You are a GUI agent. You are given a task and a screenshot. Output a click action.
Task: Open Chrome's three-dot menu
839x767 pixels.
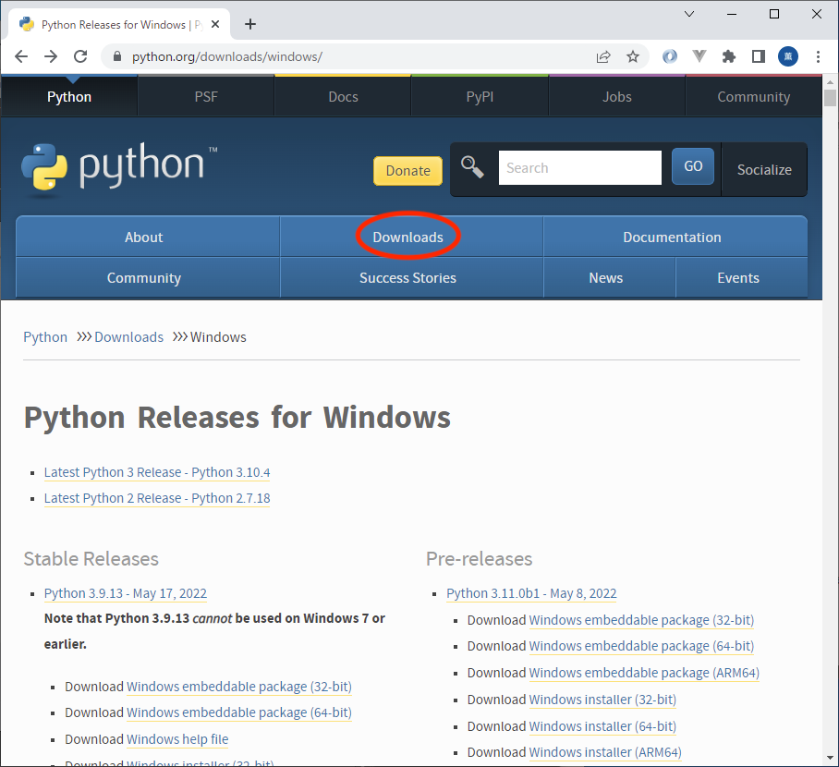tap(818, 56)
